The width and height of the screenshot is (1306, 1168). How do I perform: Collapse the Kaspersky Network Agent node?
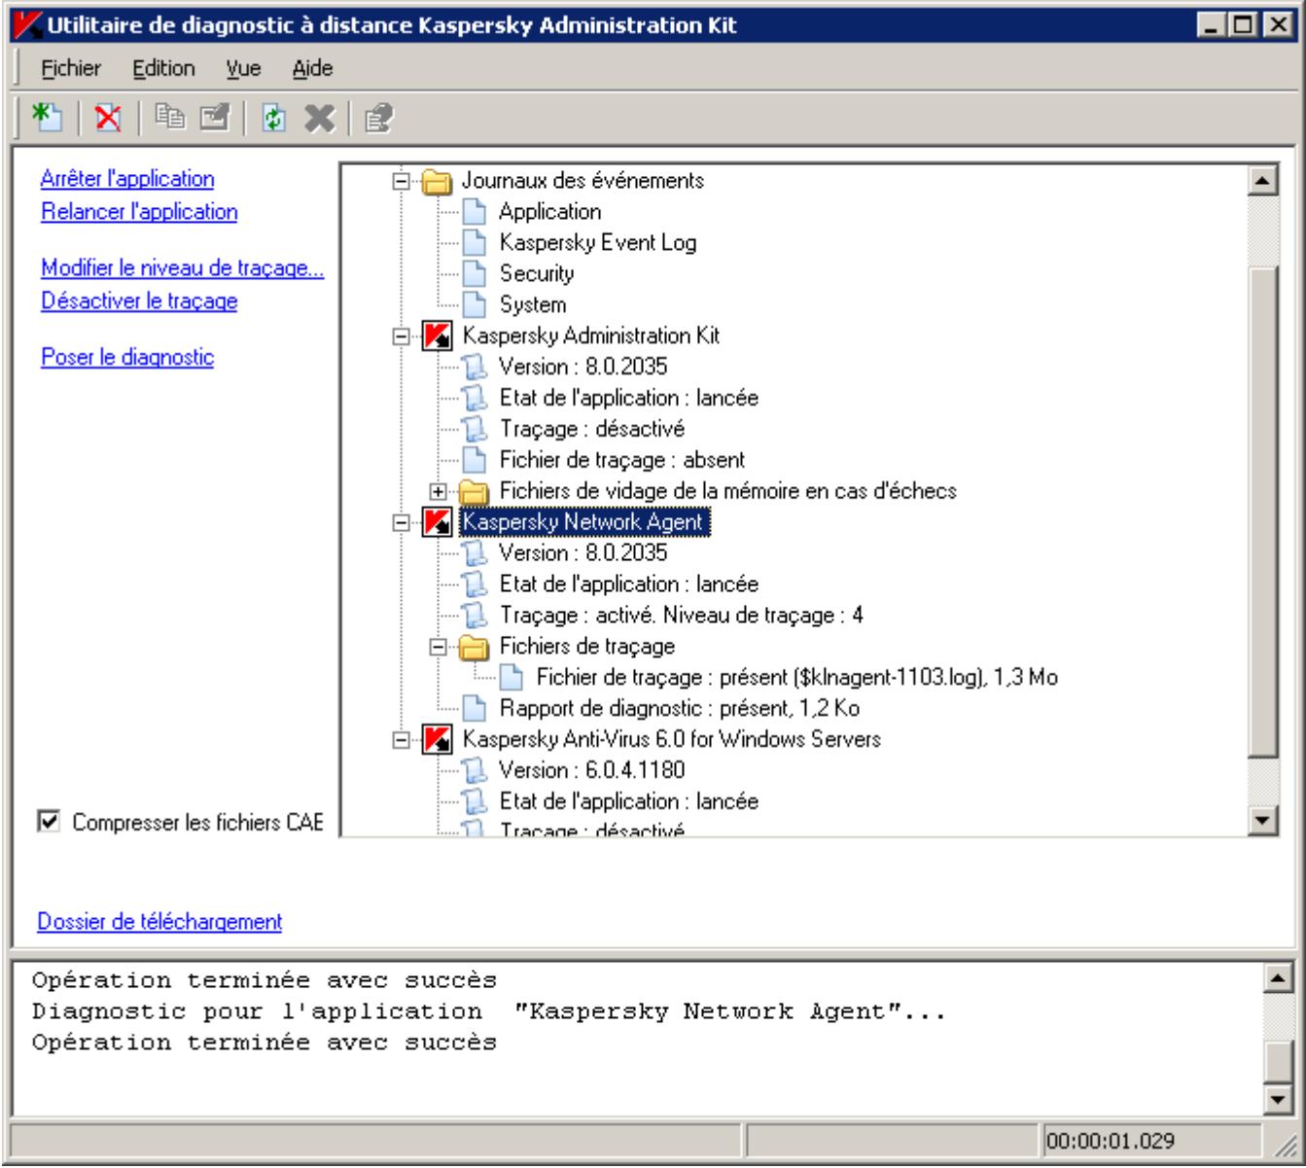tap(401, 523)
